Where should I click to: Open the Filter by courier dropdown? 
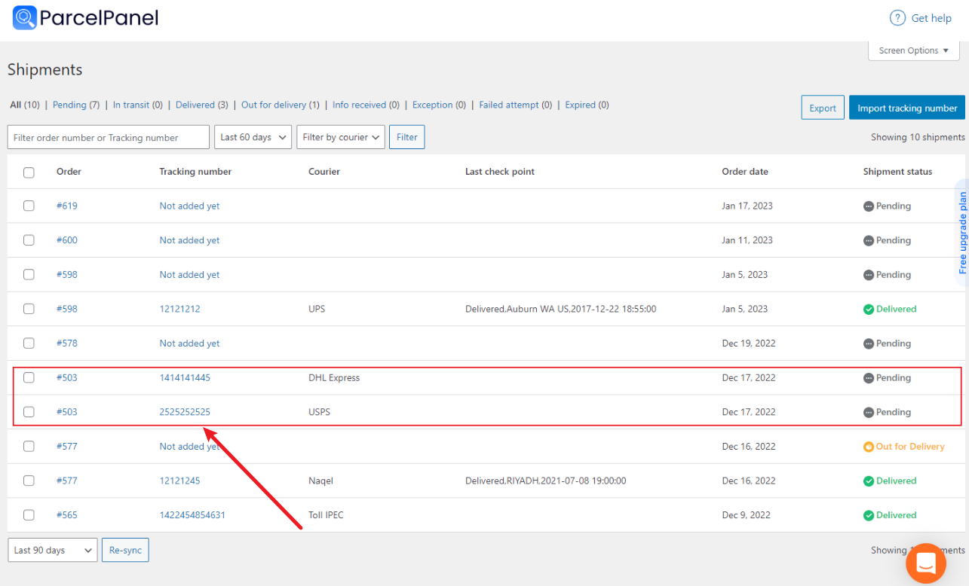pyautogui.click(x=341, y=137)
